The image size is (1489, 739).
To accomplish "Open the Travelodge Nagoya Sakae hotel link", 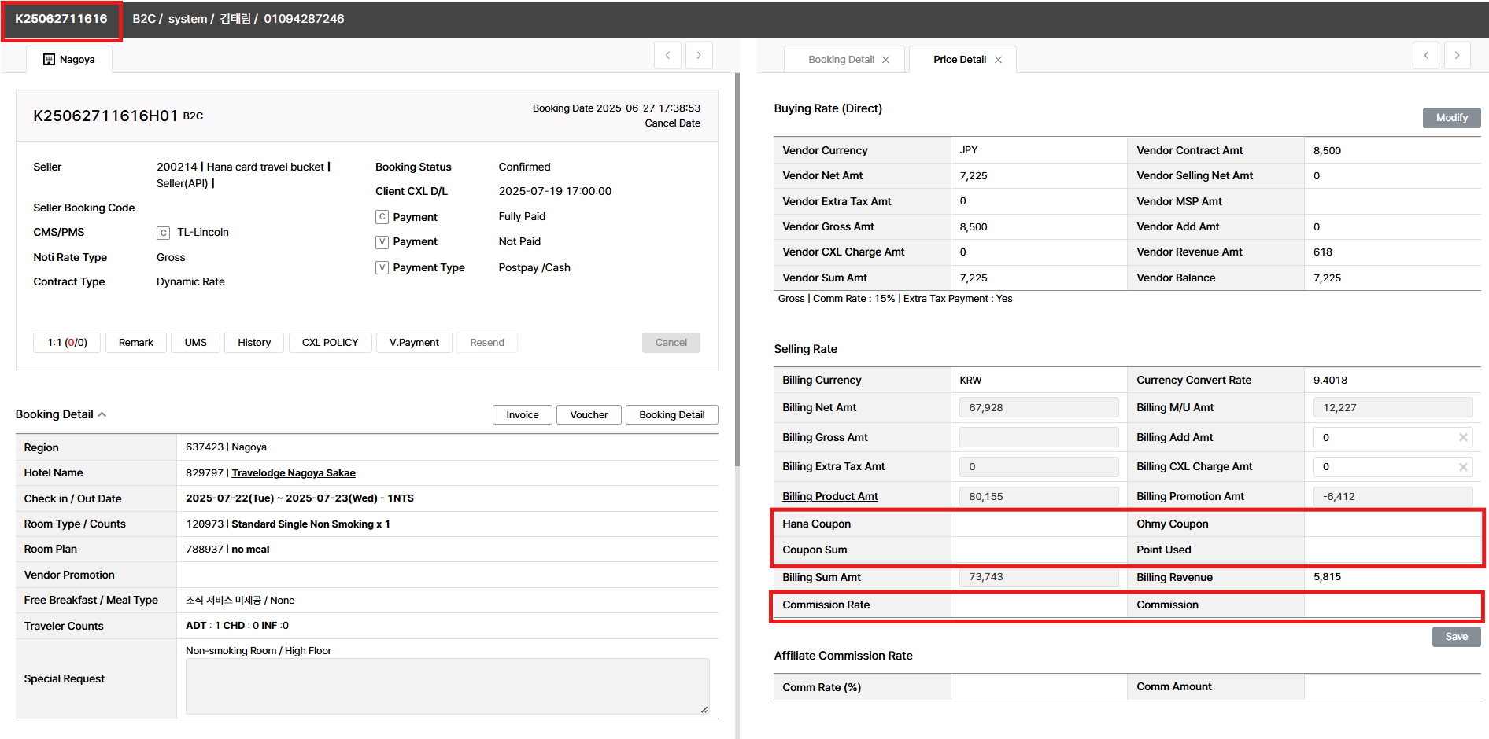I will [294, 473].
